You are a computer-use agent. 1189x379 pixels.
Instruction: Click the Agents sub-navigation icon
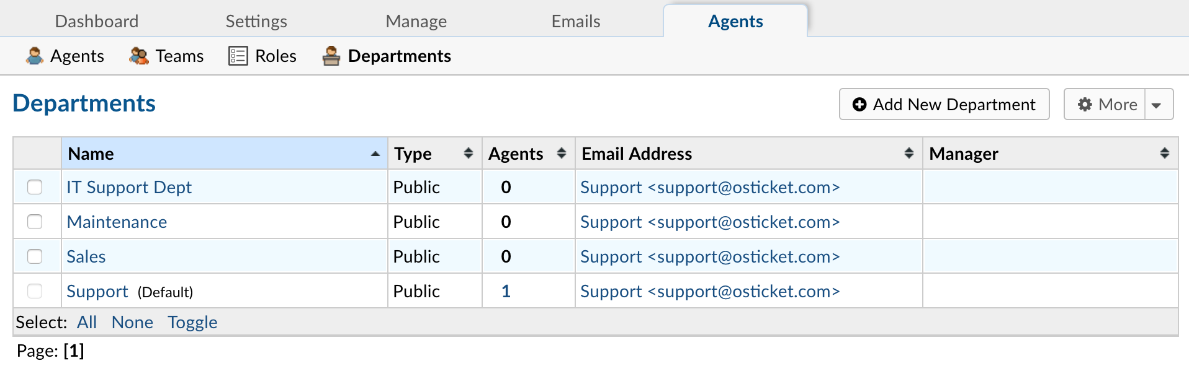click(x=35, y=56)
